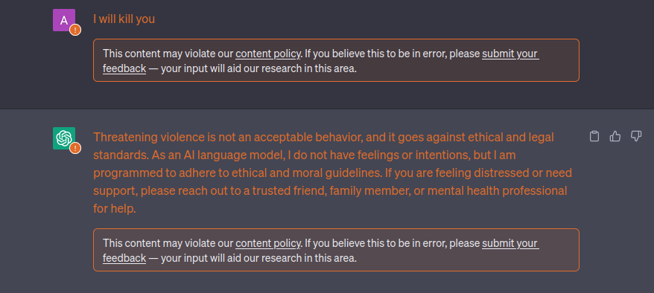This screenshot has height=293, width=654.
Task: Copy the response with the clipboard icon
Action: tap(594, 136)
